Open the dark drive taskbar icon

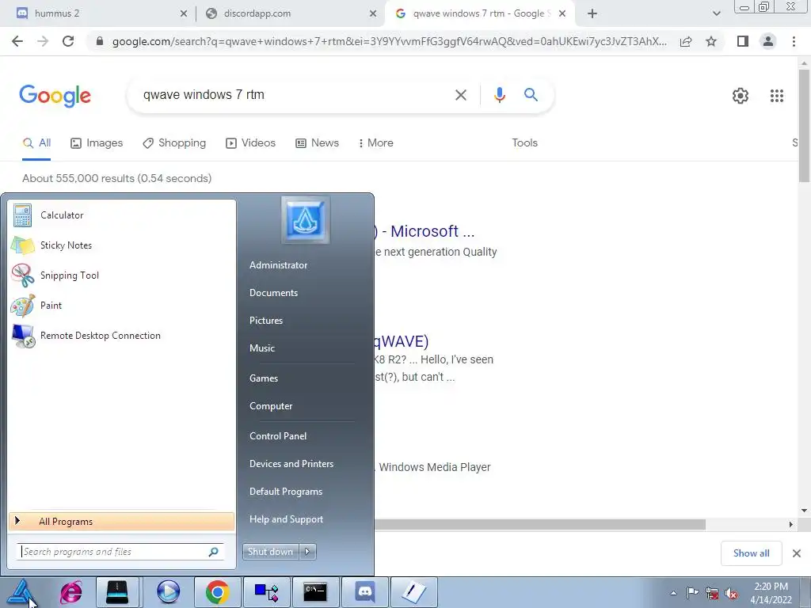(x=117, y=592)
